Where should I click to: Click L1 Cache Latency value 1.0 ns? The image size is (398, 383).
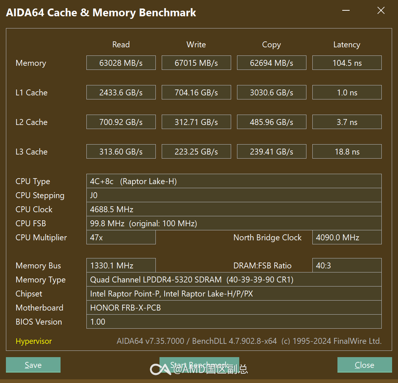click(x=347, y=92)
